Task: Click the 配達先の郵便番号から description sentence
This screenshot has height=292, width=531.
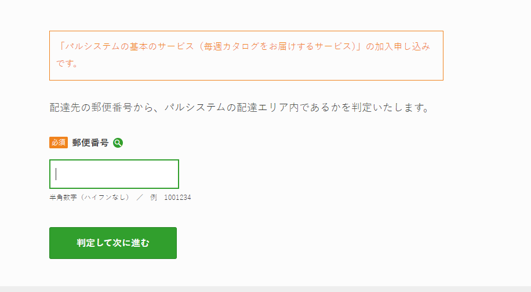Action: point(241,108)
